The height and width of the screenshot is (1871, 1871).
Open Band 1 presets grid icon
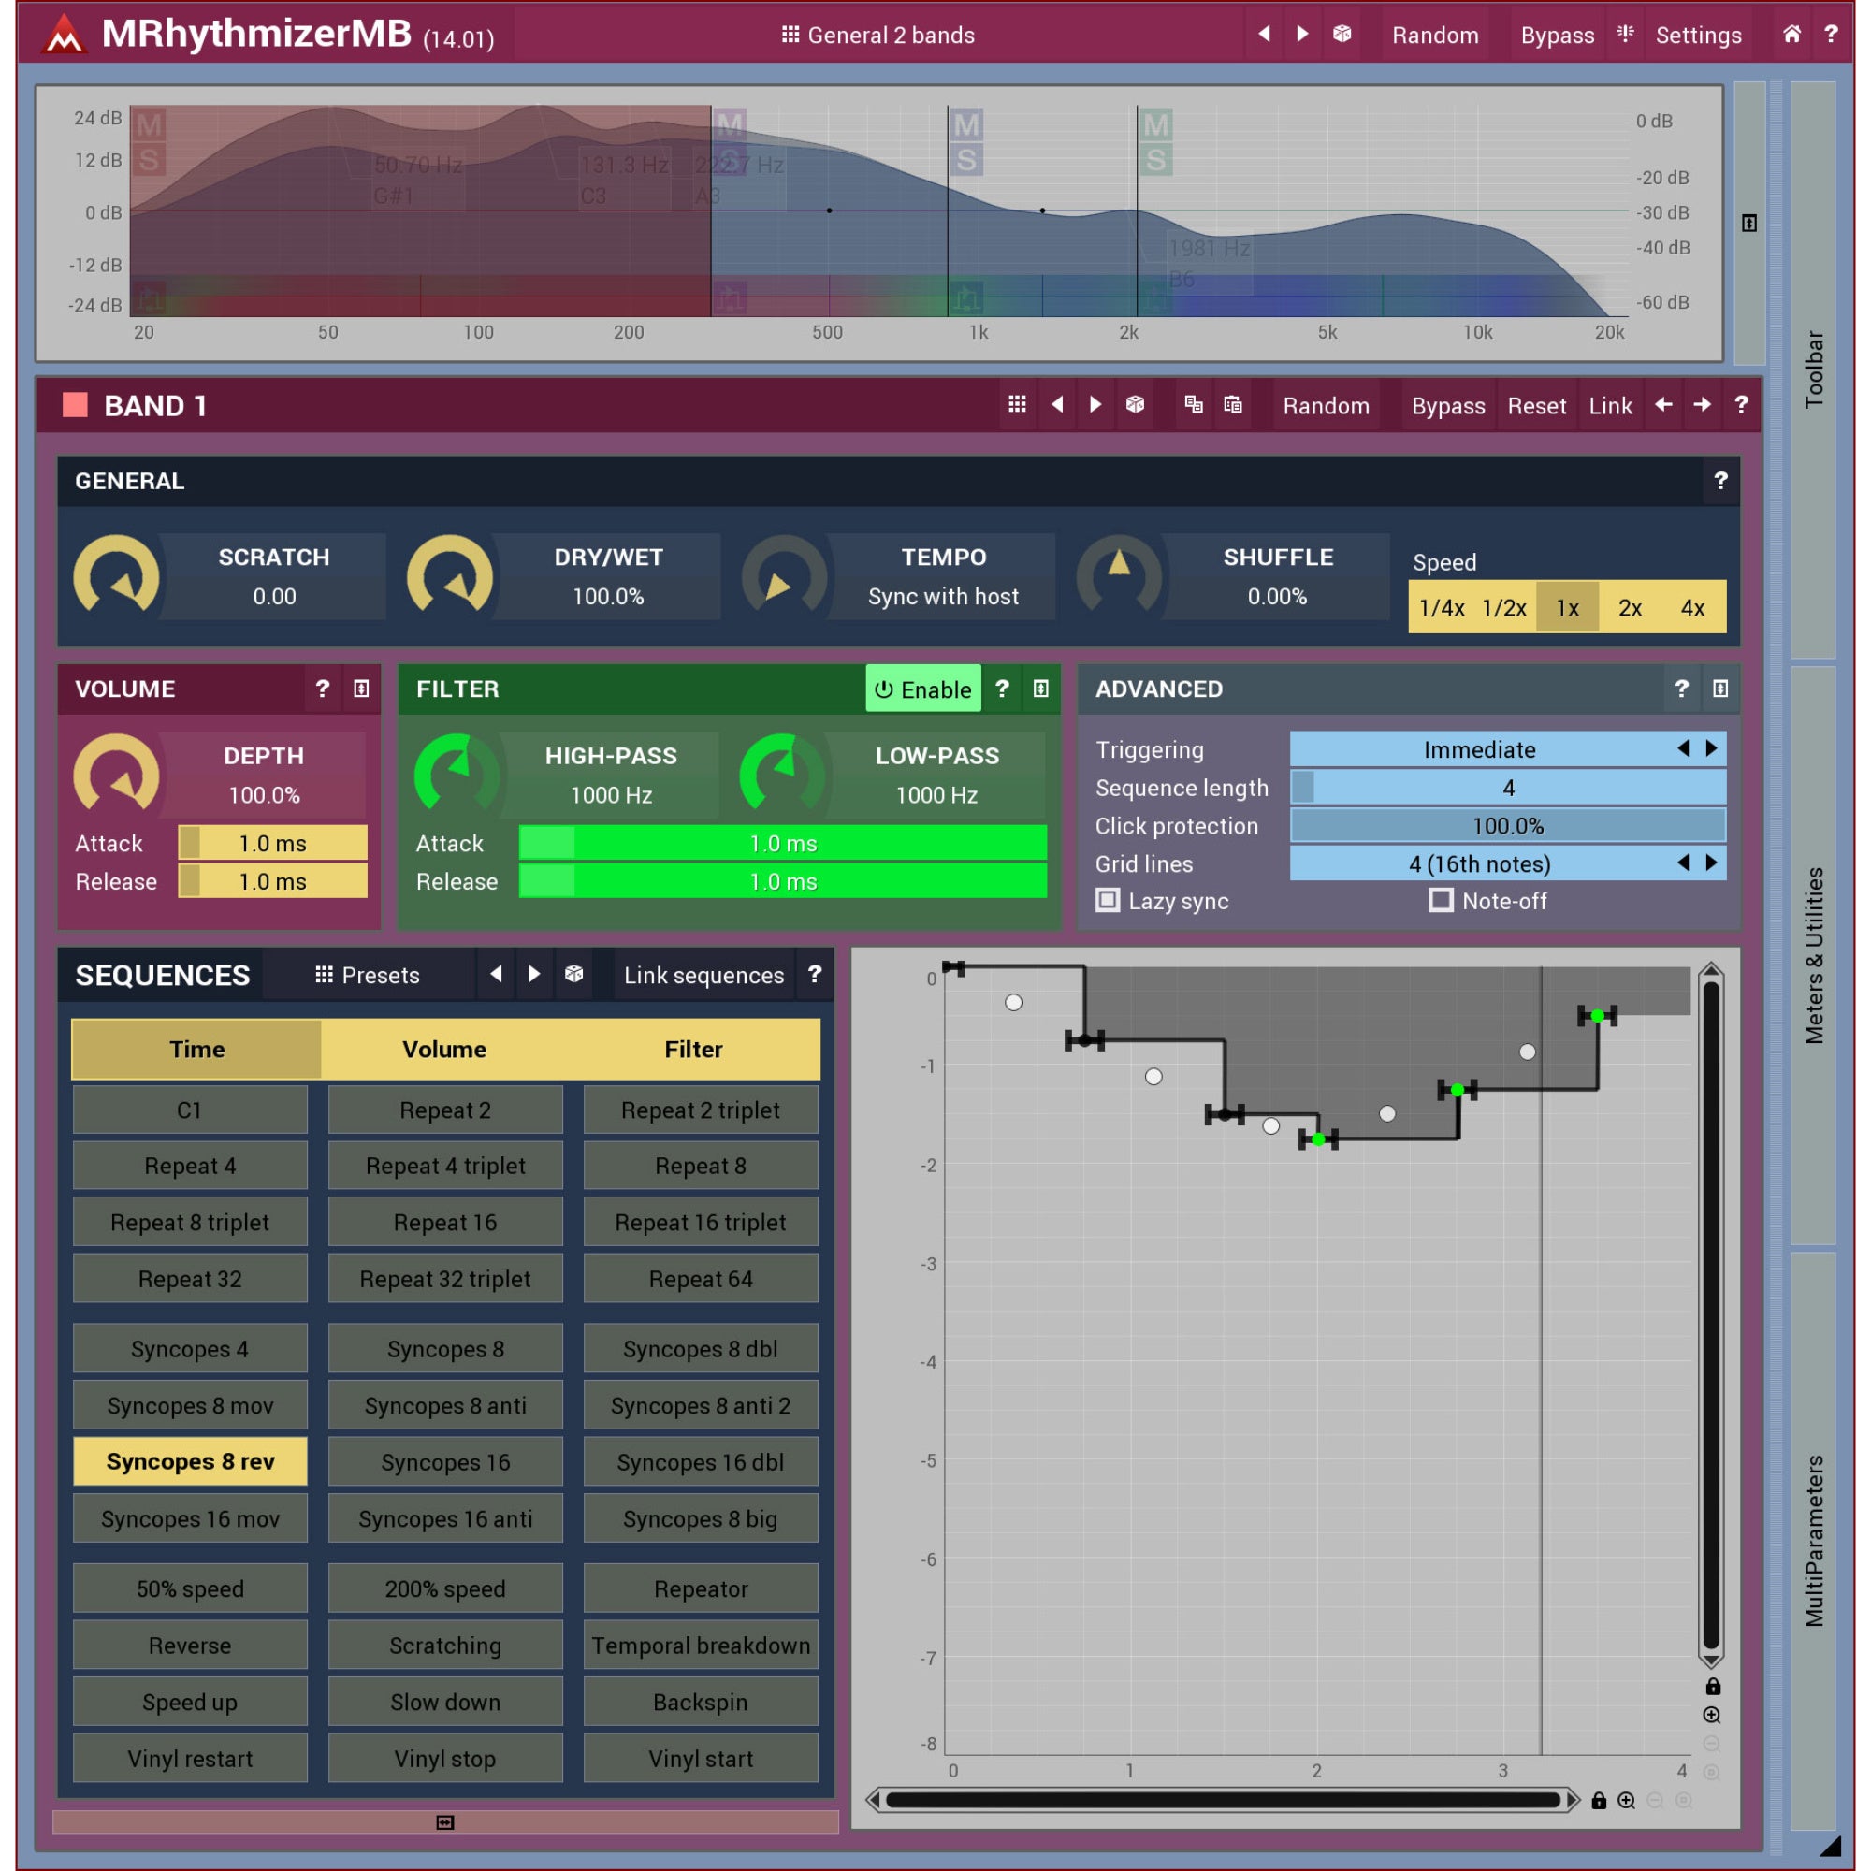tap(1017, 405)
